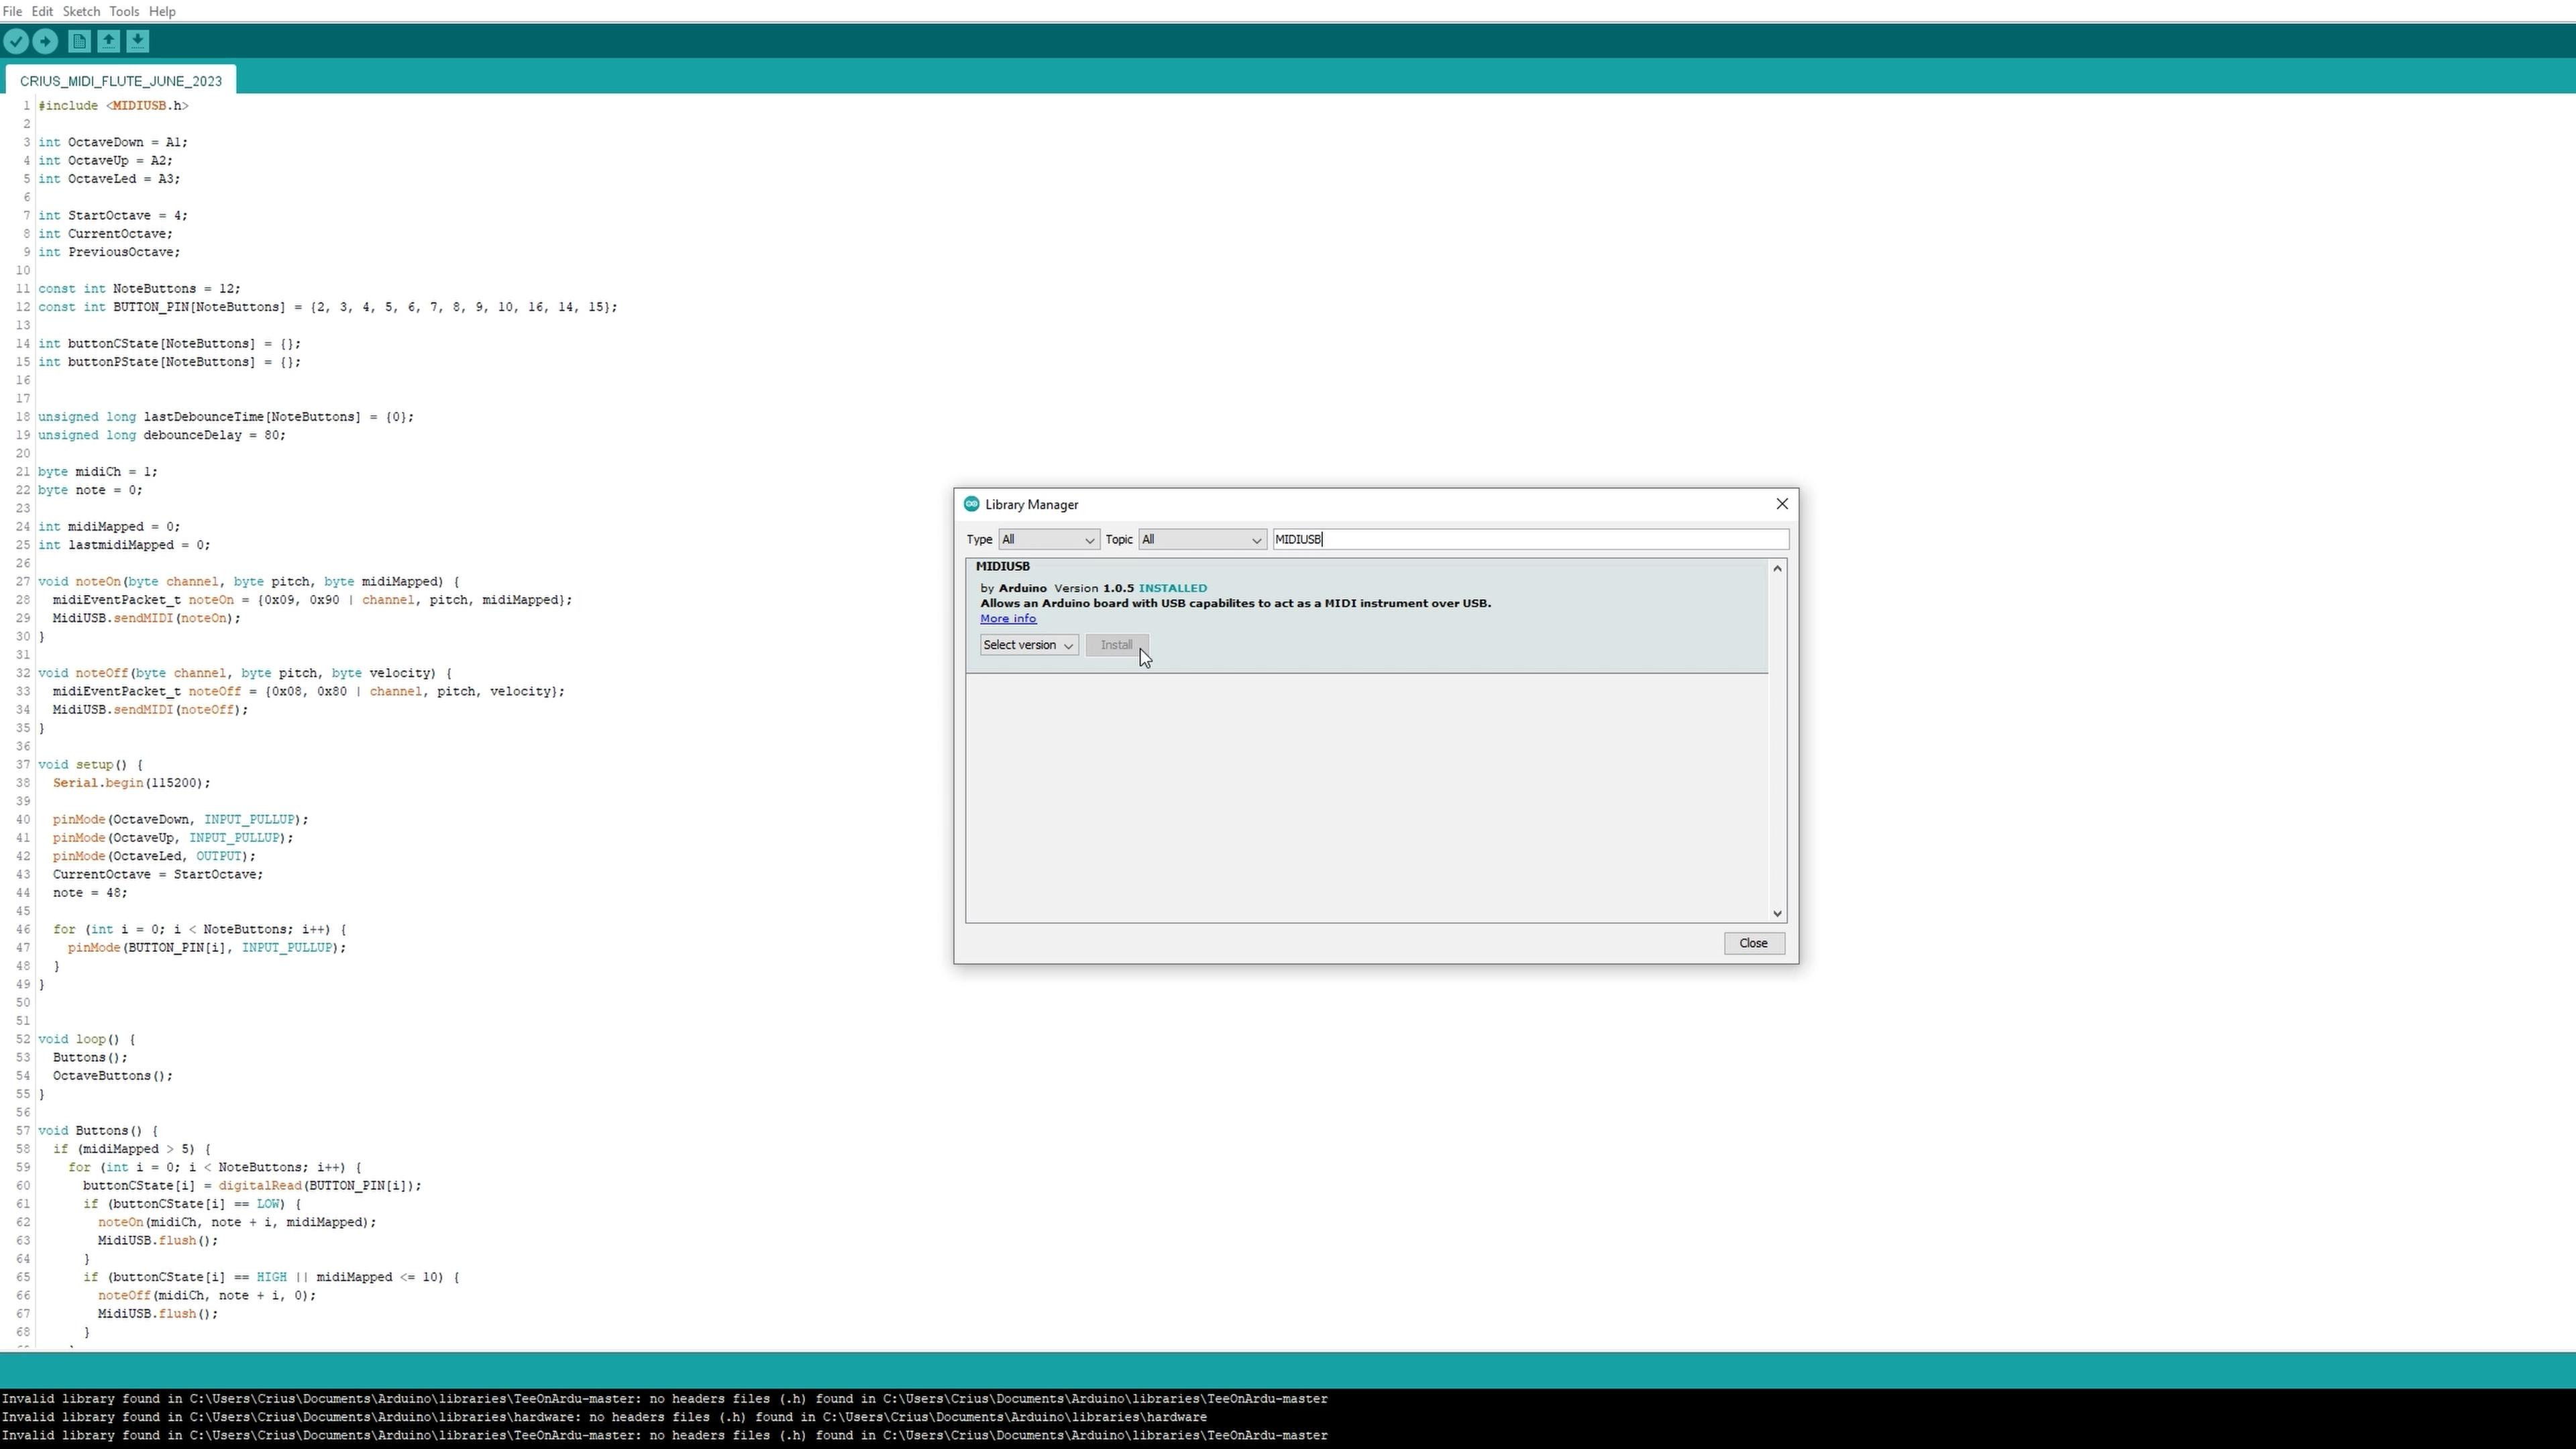Image resolution: width=2576 pixels, height=1449 pixels.
Task: Click the MIDIUSB search input field
Action: coord(1530,540)
